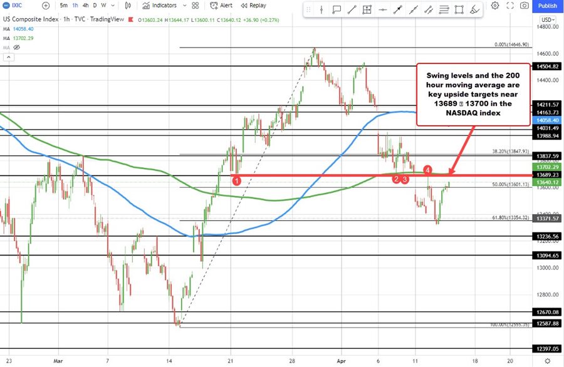
Task: Click the 12670.08 price label
Action: click(x=548, y=312)
